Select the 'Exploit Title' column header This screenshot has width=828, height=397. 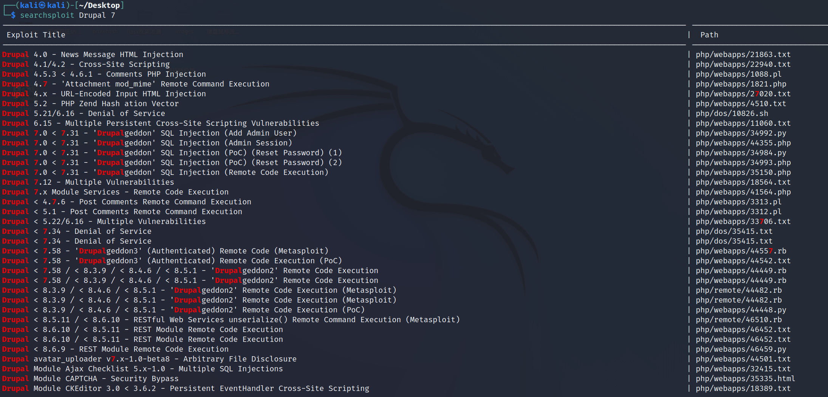tap(36, 35)
